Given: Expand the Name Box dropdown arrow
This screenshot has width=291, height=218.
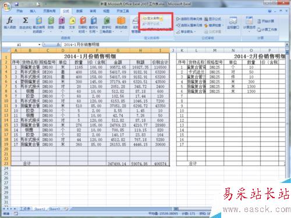Looking at the screenshot, I should [40, 45].
